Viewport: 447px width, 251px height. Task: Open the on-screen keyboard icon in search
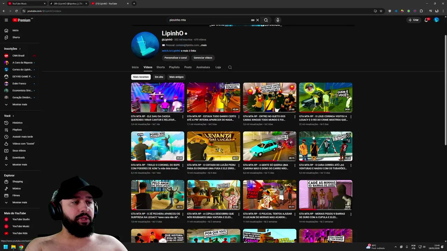(x=252, y=20)
